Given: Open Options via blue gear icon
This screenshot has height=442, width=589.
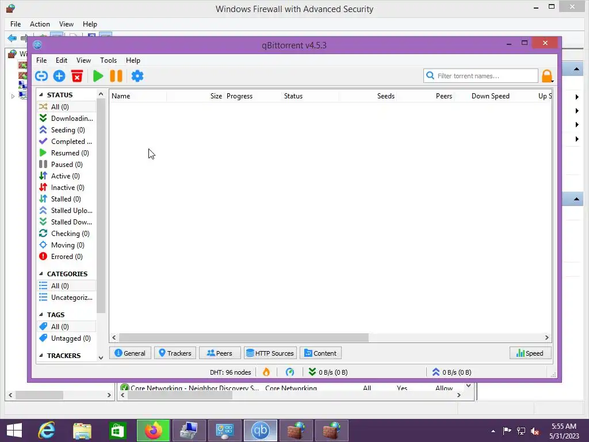Looking at the screenshot, I should tap(137, 76).
